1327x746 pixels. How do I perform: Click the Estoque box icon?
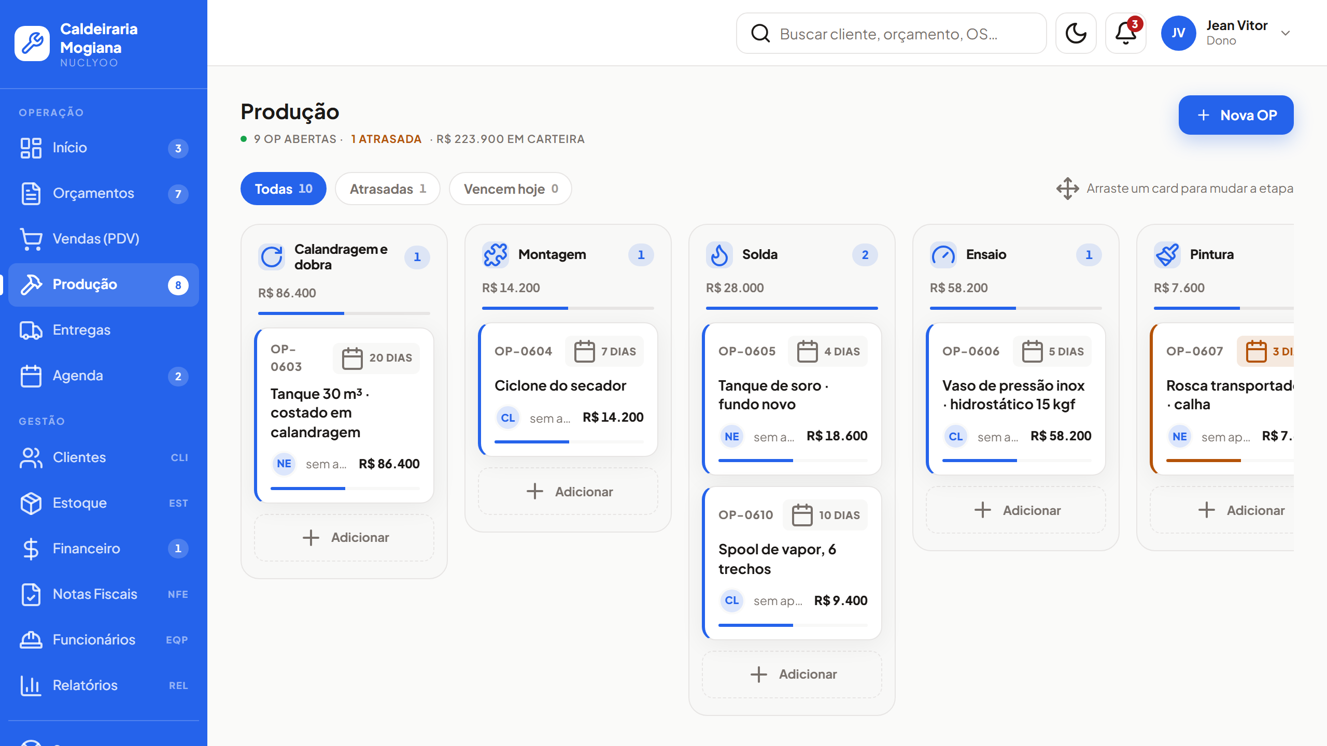[x=31, y=503]
